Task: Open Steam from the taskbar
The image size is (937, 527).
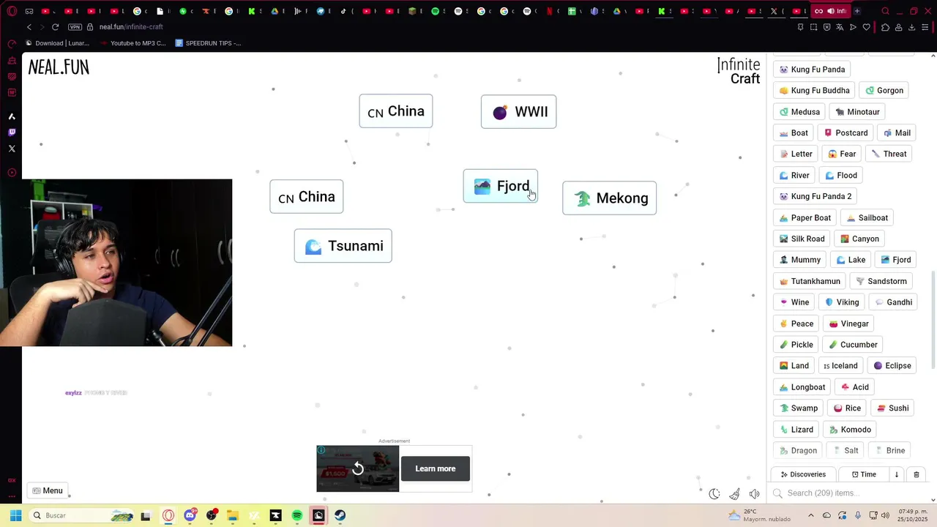Action: click(x=340, y=515)
